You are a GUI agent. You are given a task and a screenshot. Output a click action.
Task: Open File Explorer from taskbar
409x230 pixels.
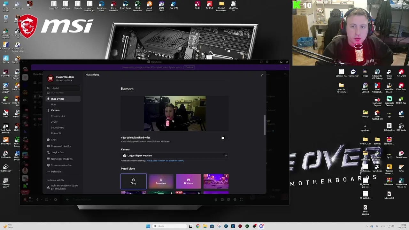point(205,226)
